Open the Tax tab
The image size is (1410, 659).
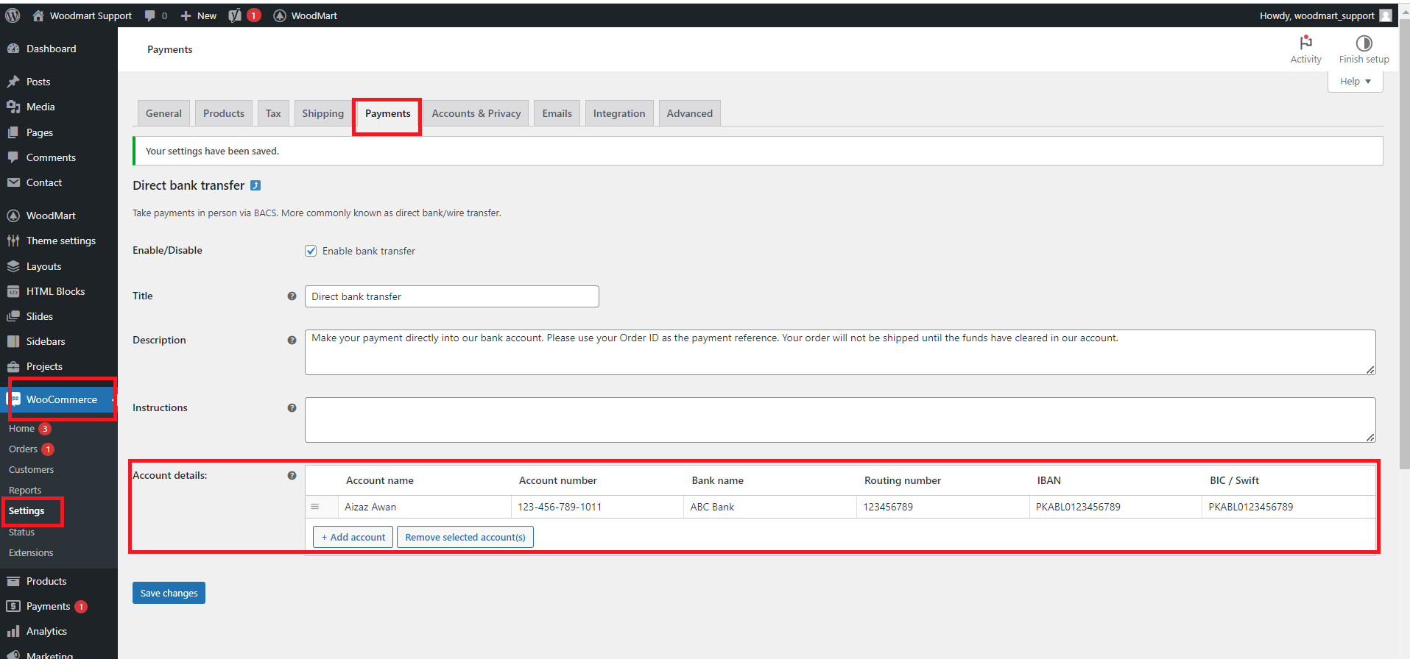(x=273, y=113)
